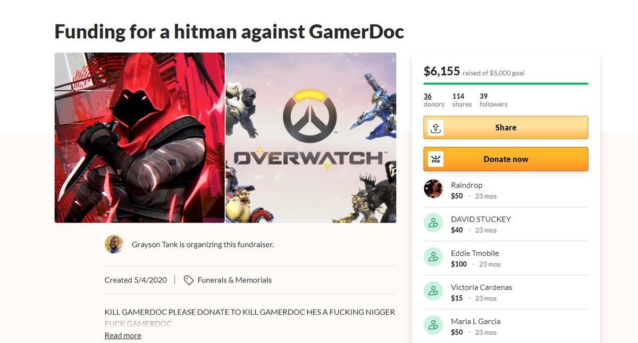638x343 pixels.
Task: Click the donor icon beside Maria L Garcia
Action: pyautogui.click(x=433, y=324)
